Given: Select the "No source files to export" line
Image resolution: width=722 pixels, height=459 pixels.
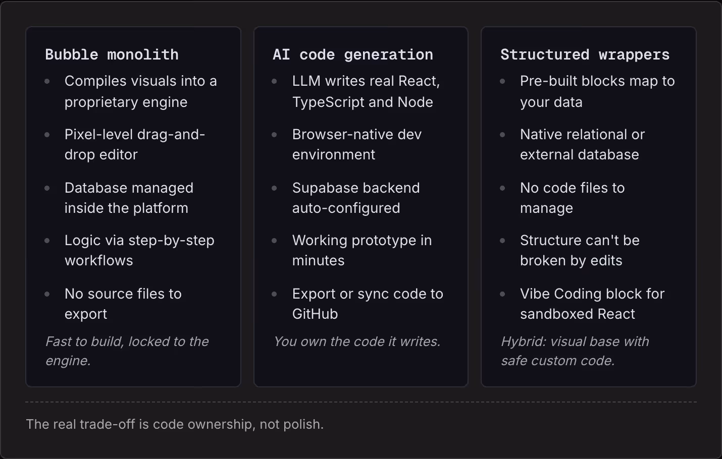Looking at the screenshot, I should pyautogui.click(x=123, y=304).
